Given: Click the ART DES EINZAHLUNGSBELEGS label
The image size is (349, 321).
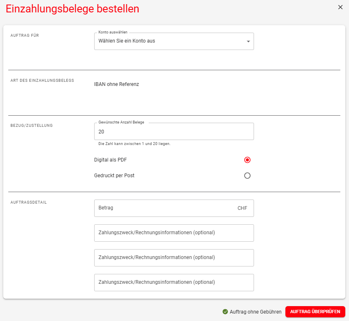Looking at the screenshot, I should 42,81.
